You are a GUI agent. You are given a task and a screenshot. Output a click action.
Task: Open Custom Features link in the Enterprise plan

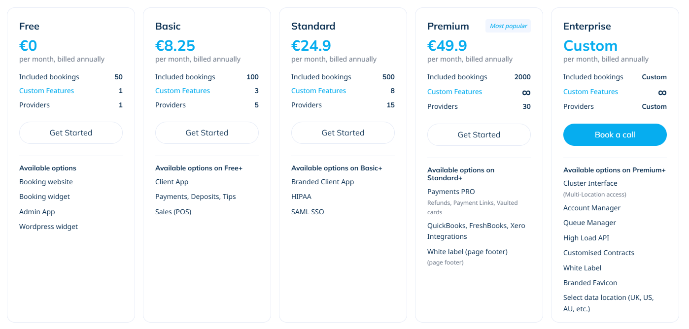(x=590, y=92)
